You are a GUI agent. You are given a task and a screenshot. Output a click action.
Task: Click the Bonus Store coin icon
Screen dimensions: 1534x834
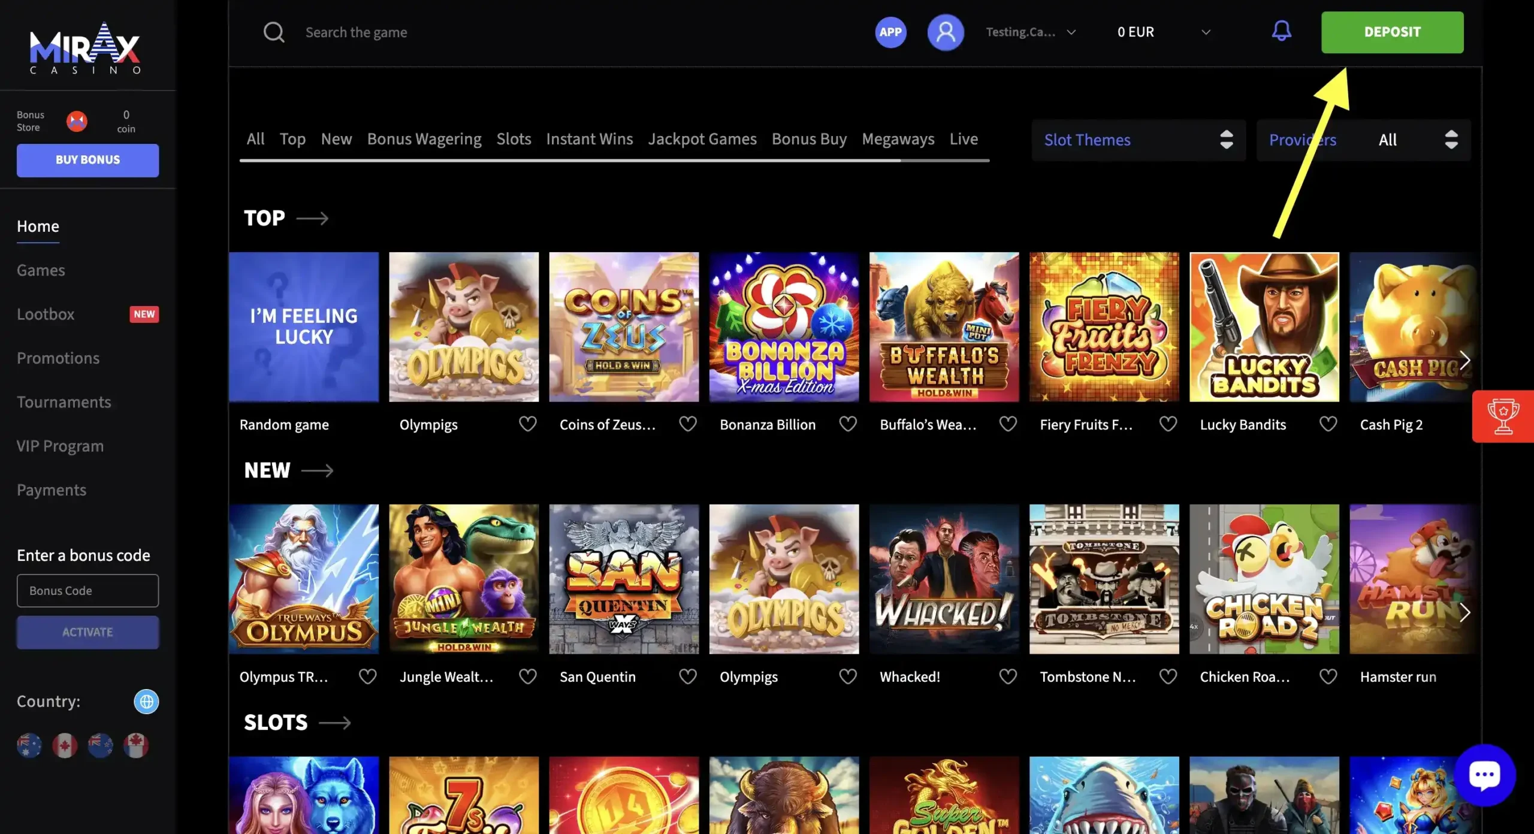pyautogui.click(x=77, y=121)
